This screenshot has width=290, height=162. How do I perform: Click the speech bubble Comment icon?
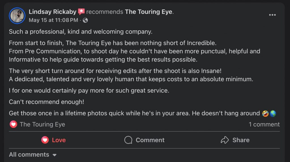pyautogui.click(x=128, y=140)
